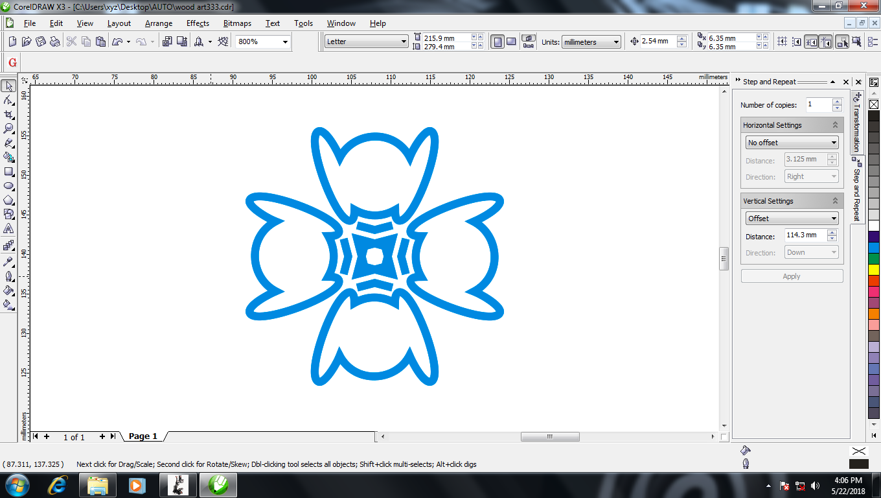Click the Vertical Distance 114.3 mm field
Image resolution: width=881 pixels, height=498 pixels.
click(x=806, y=235)
